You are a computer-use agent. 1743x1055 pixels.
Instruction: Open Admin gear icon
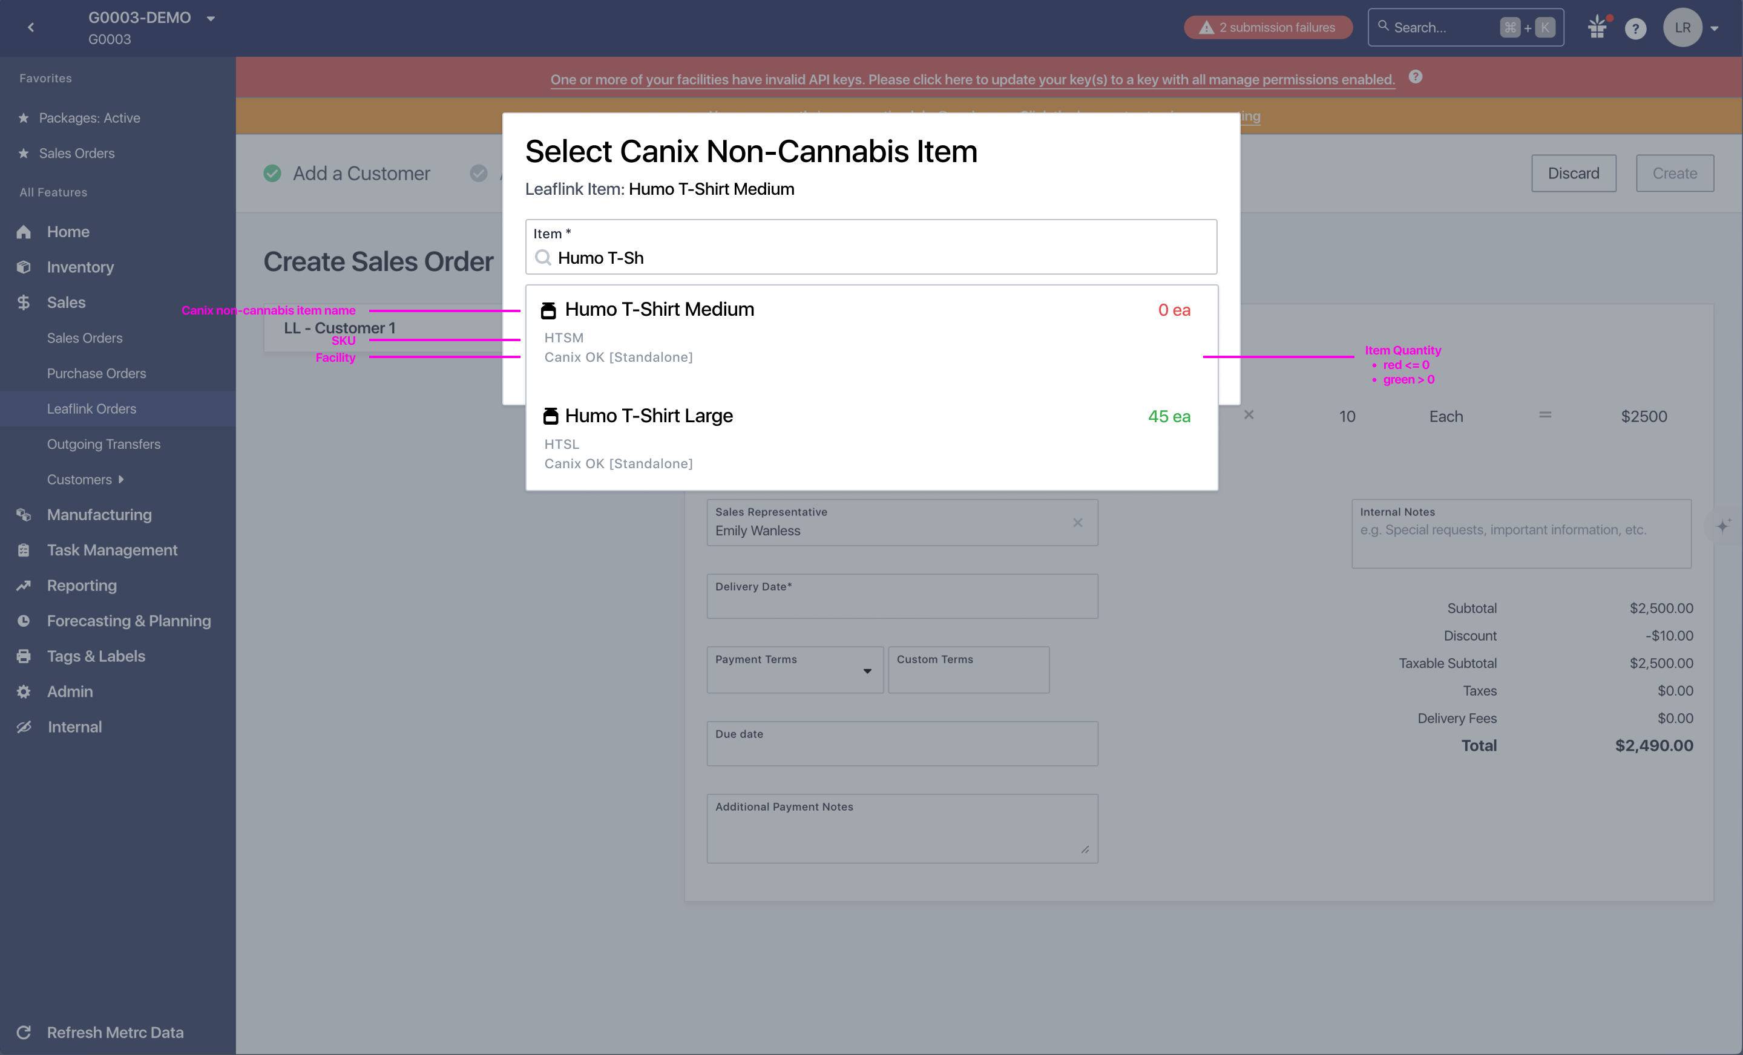(24, 691)
